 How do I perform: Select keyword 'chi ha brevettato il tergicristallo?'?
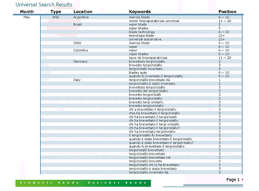pos(154,128)
